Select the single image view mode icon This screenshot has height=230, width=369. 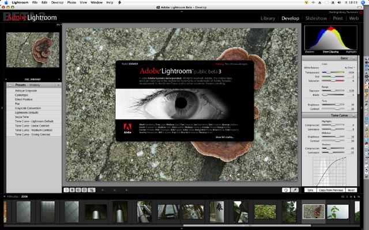(x=66, y=190)
